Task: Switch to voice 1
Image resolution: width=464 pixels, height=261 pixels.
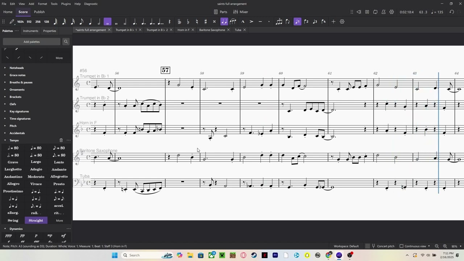Action: (298, 22)
